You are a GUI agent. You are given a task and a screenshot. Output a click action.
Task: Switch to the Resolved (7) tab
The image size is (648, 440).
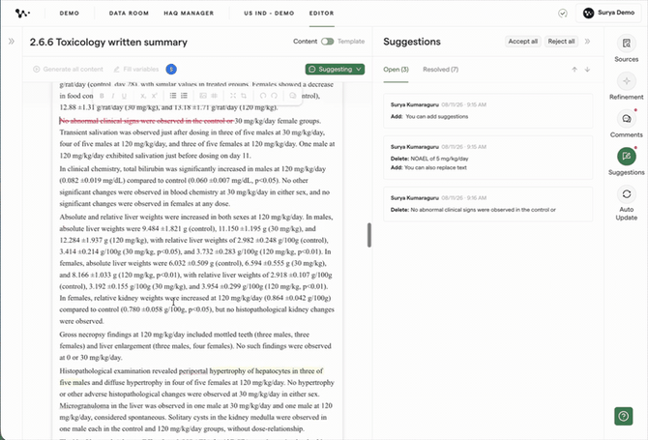tap(440, 70)
